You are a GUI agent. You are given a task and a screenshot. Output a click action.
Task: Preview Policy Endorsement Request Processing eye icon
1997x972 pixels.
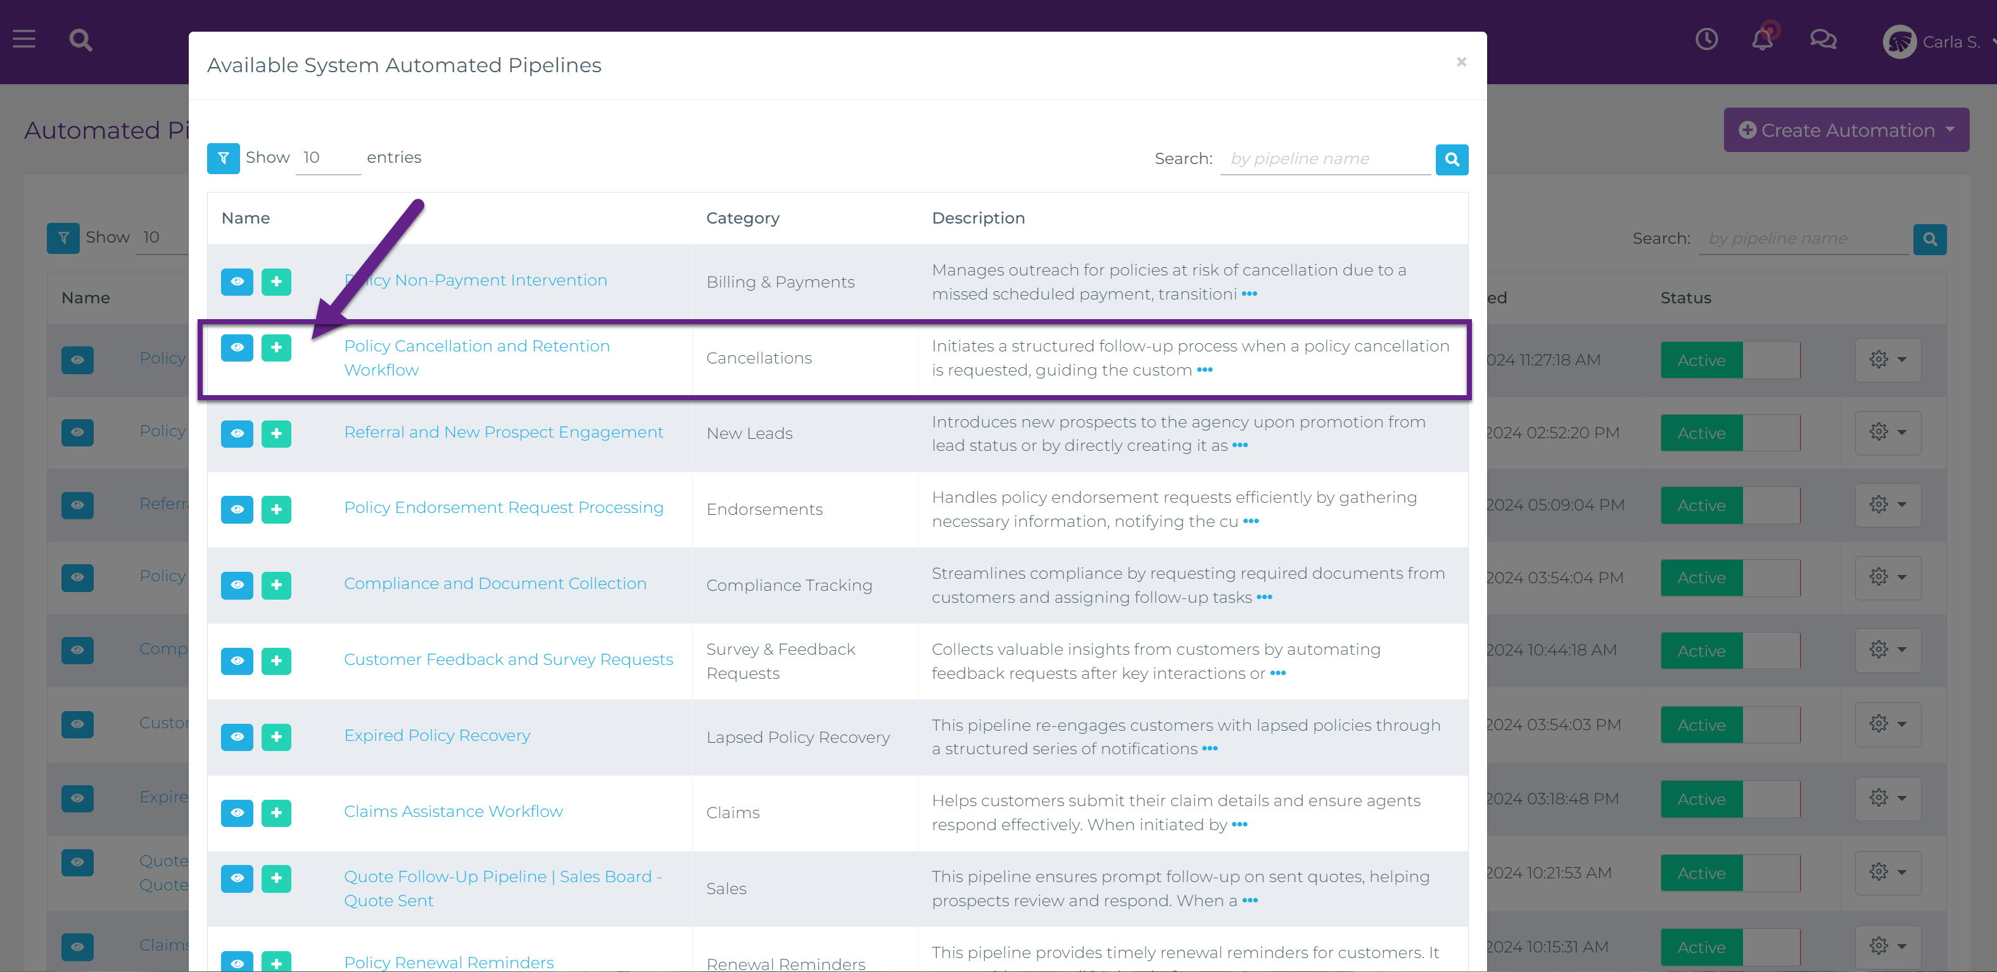coord(238,510)
